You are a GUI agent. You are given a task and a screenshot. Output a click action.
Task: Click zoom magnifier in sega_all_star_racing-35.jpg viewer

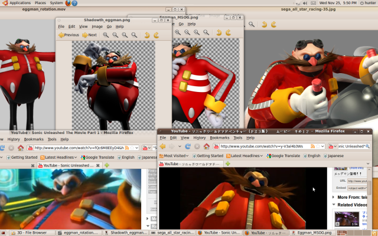click(x=252, y=24)
